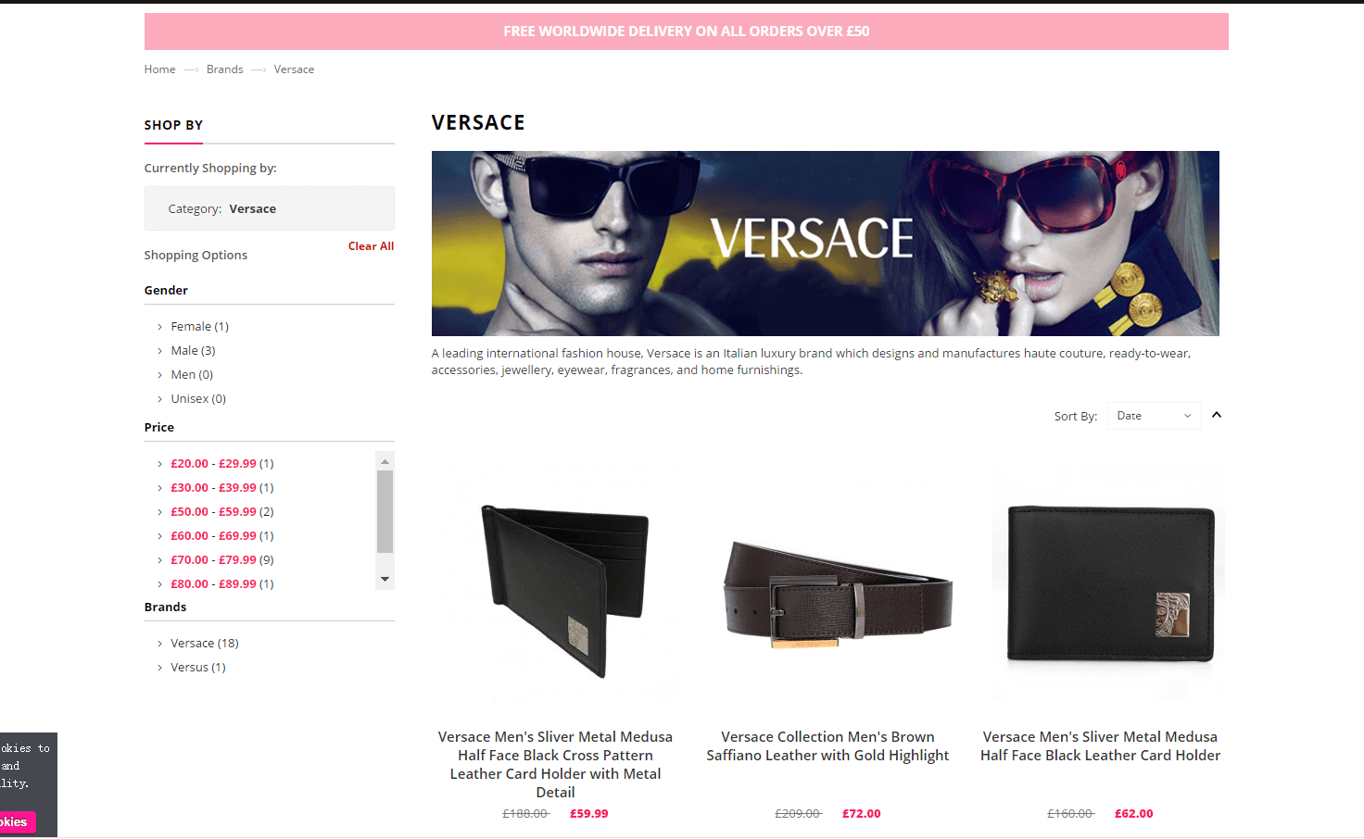The width and height of the screenshot is (1364, 839).
Task: Click the £72.00 sale price
Action: (862, 814)
